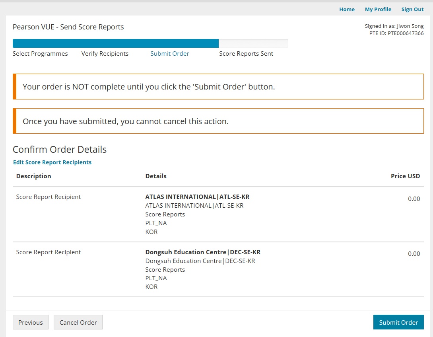This screenshot has height=337, width=433.
Task: Click the Price USD column header
Action: click(405, 176)
